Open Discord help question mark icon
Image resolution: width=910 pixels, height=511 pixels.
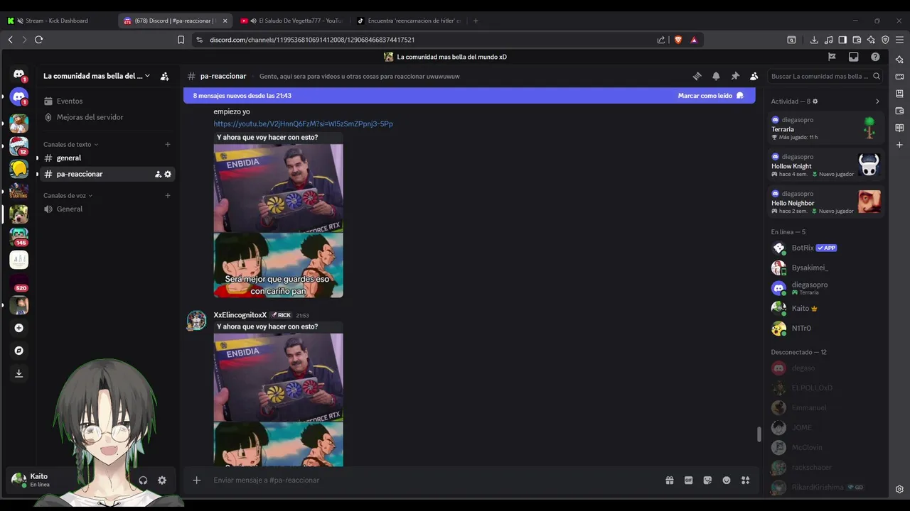pyautogui.click(x=875, y=57)
